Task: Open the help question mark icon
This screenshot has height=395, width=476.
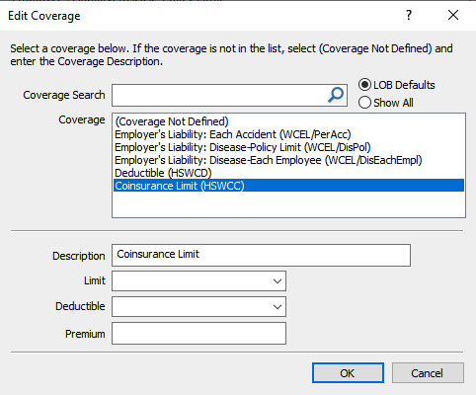Action: click(409, 15)
